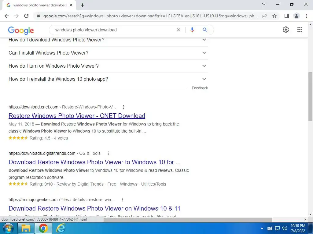
Task: Open File Explorer from taskbar
Action: click(26, 228)
